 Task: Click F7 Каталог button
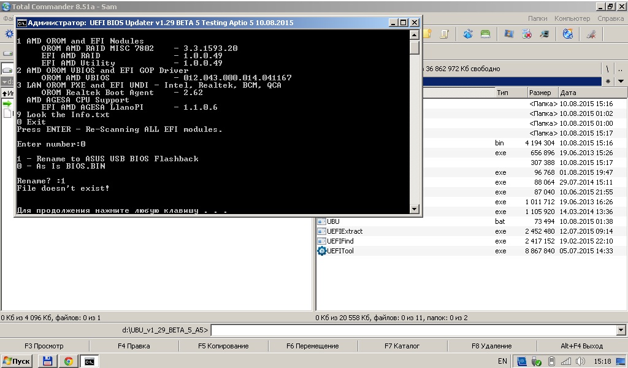click(402, 346)
